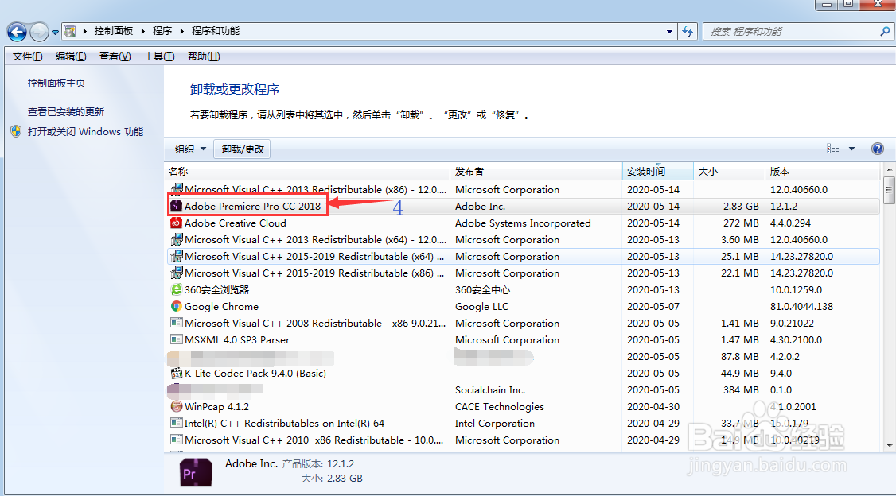Click the vertical scrollbar thumb

(x=889, y=189)
